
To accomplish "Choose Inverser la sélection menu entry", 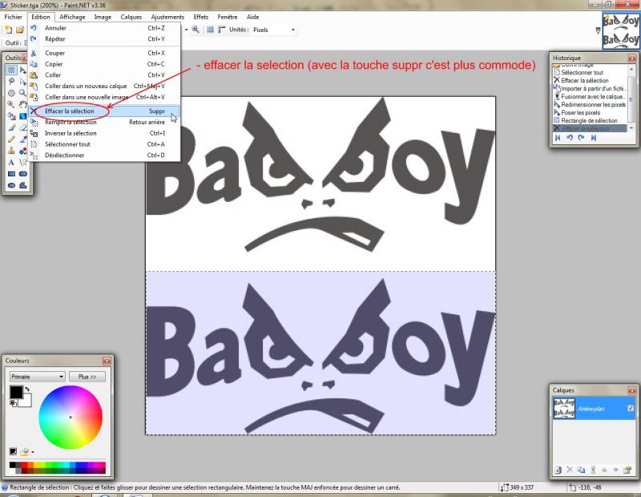I will [105, 133].
